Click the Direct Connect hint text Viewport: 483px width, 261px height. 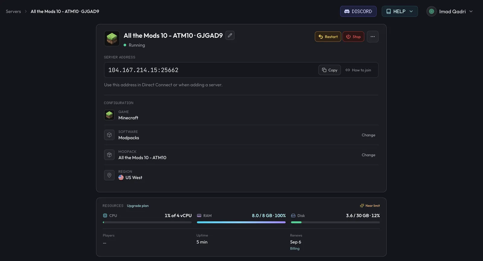163,85
